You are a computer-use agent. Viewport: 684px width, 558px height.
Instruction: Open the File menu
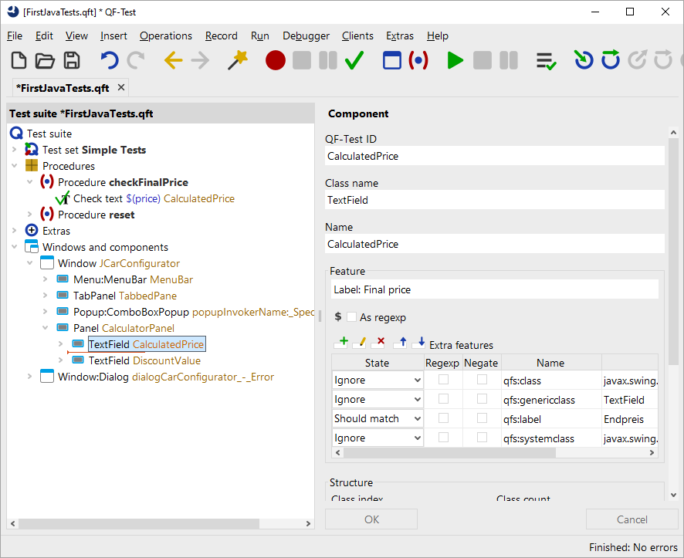[x=15, y=36]
